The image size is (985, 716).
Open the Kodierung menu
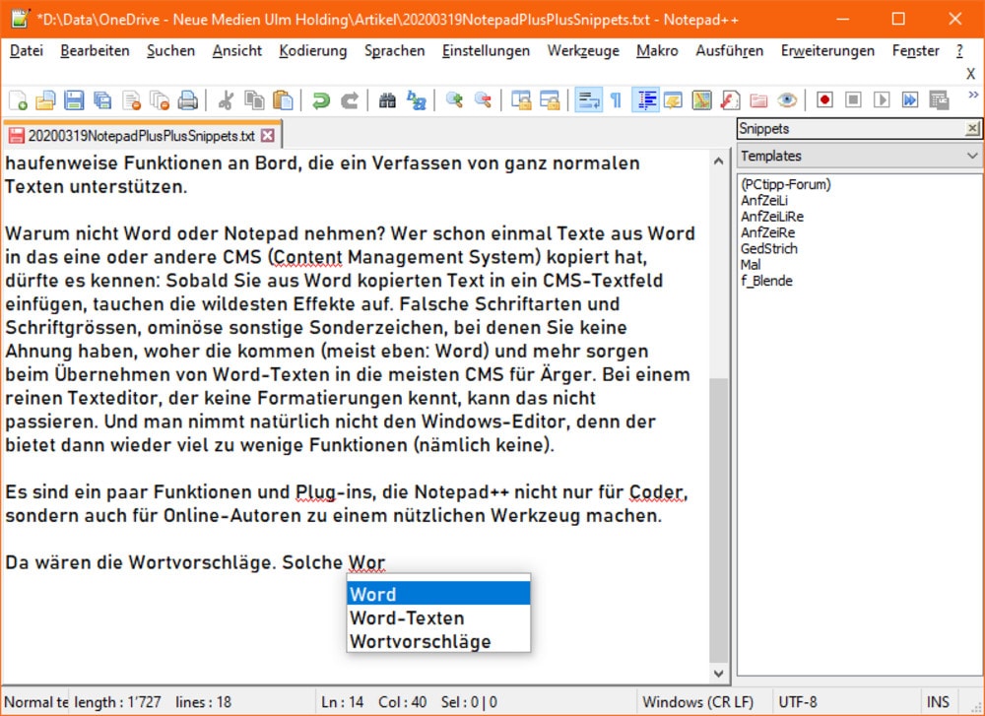[x=312, y=50]
